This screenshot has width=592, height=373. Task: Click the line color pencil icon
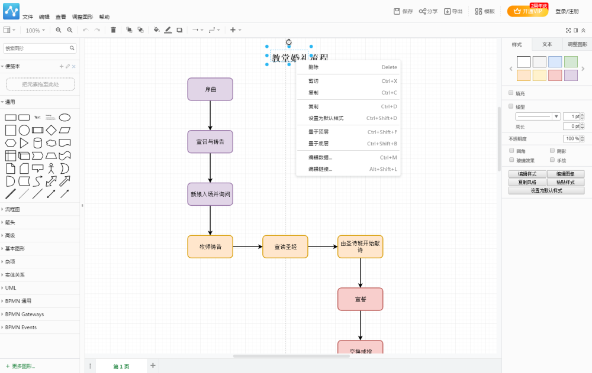point(168,30)
